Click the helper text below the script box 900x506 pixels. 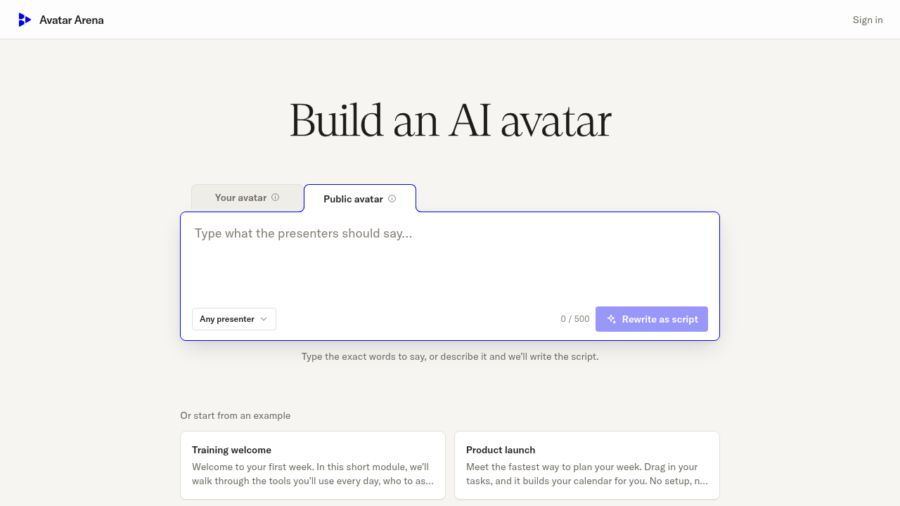tap(450, 356)
